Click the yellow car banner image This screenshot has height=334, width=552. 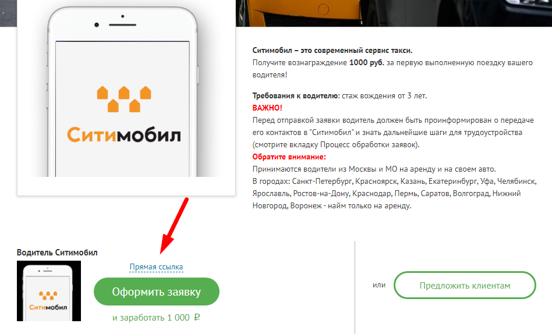pos(394,13)
